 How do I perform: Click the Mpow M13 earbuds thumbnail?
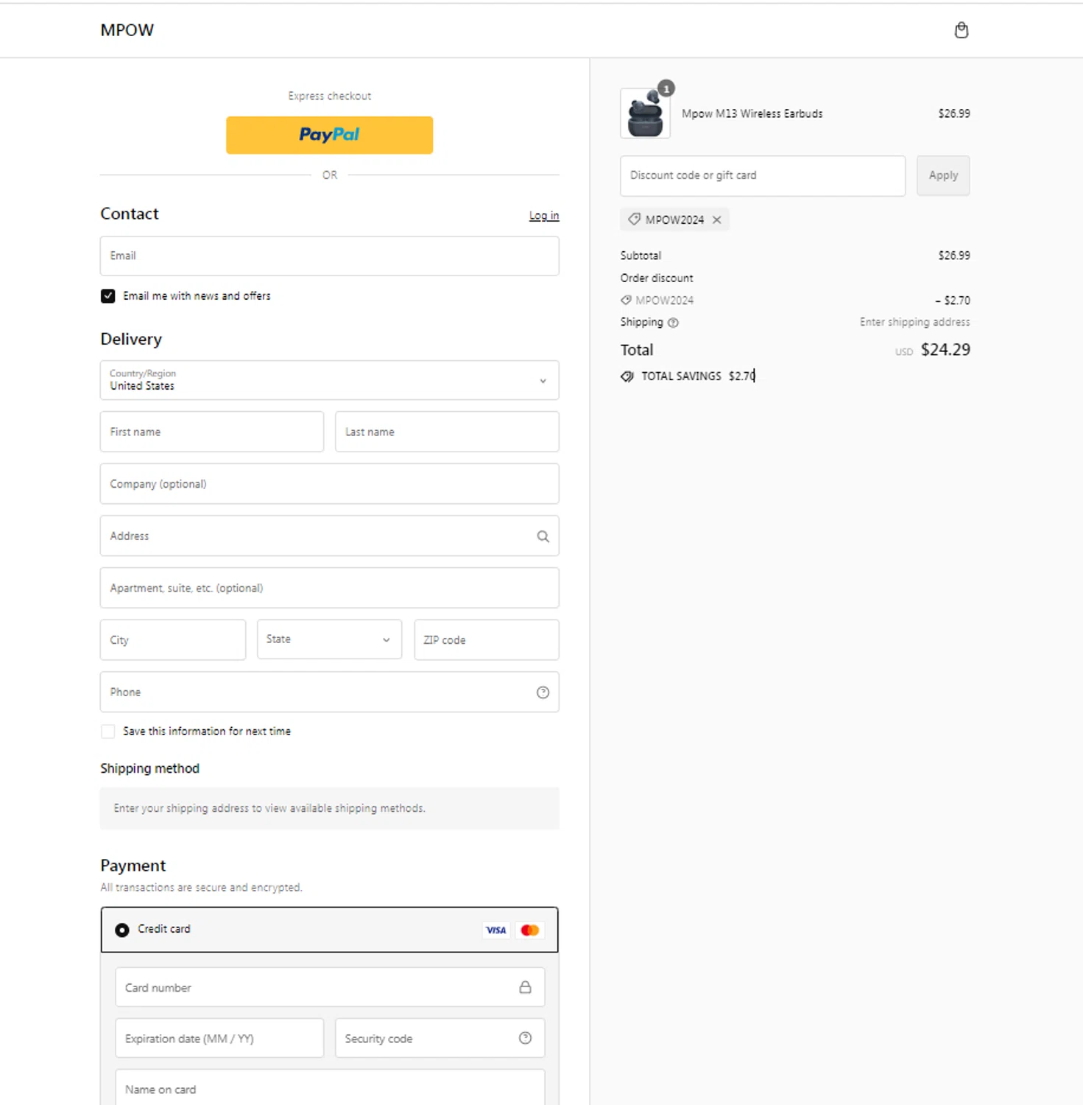[x=646, y=113]
